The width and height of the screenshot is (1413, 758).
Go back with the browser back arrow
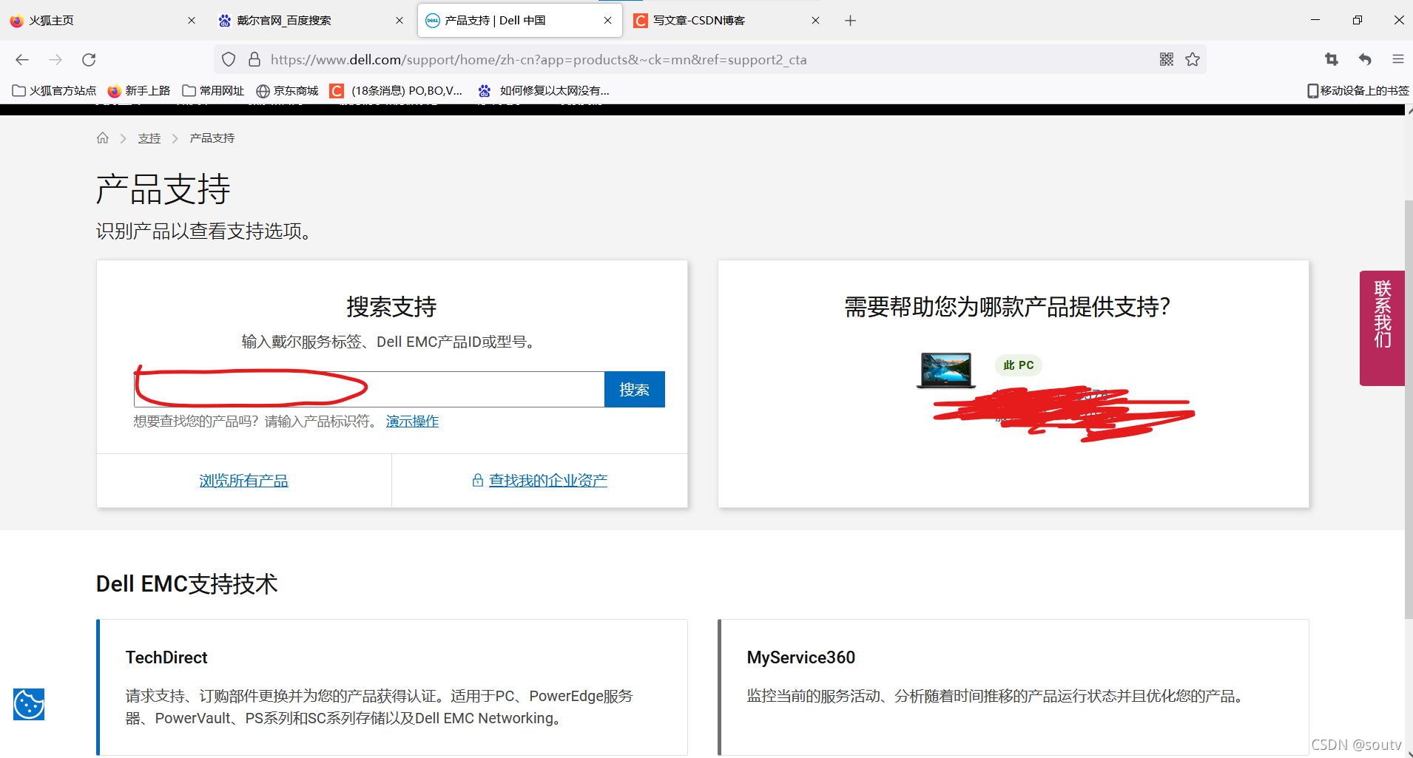click(22, 60)
